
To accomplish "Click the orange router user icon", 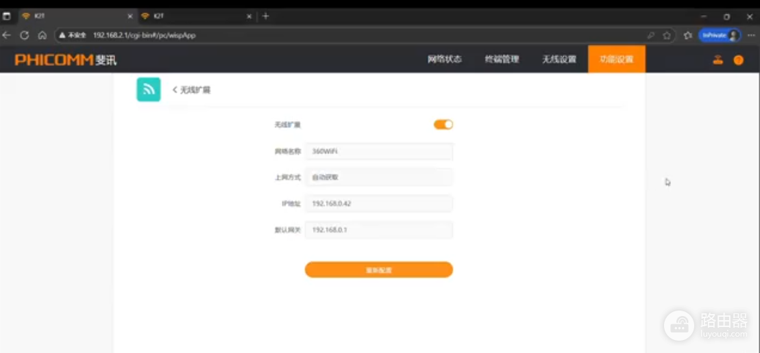I will click(718, 60).
